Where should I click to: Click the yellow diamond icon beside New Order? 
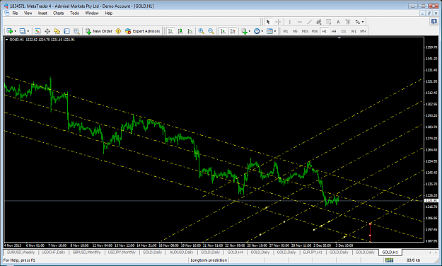coord(118,31)
